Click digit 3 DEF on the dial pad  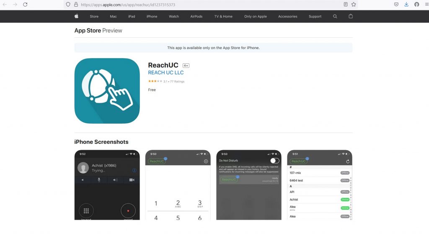pos(200,203)
